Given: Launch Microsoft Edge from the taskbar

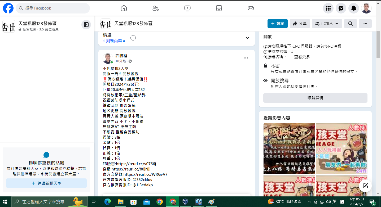Looking at the screenshot, I should pyautogui.click(x=107, y=201).
